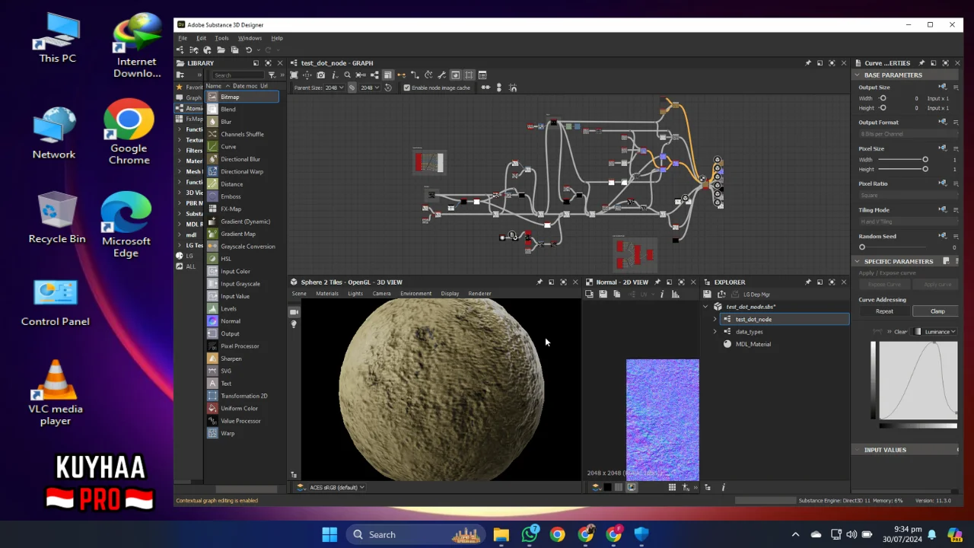Select the Gradient Map node in library
This screenshot has height=548, width=974.
pos(243,234)
